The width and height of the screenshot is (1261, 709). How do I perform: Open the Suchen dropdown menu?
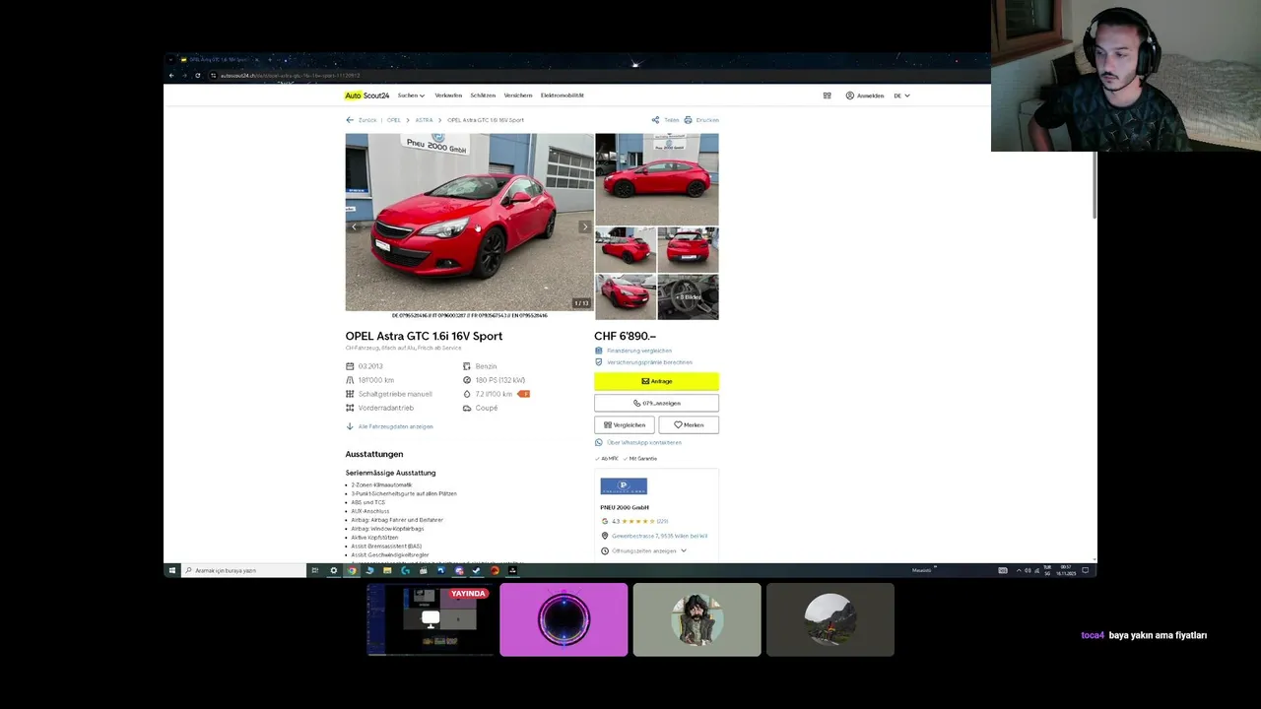412,96
